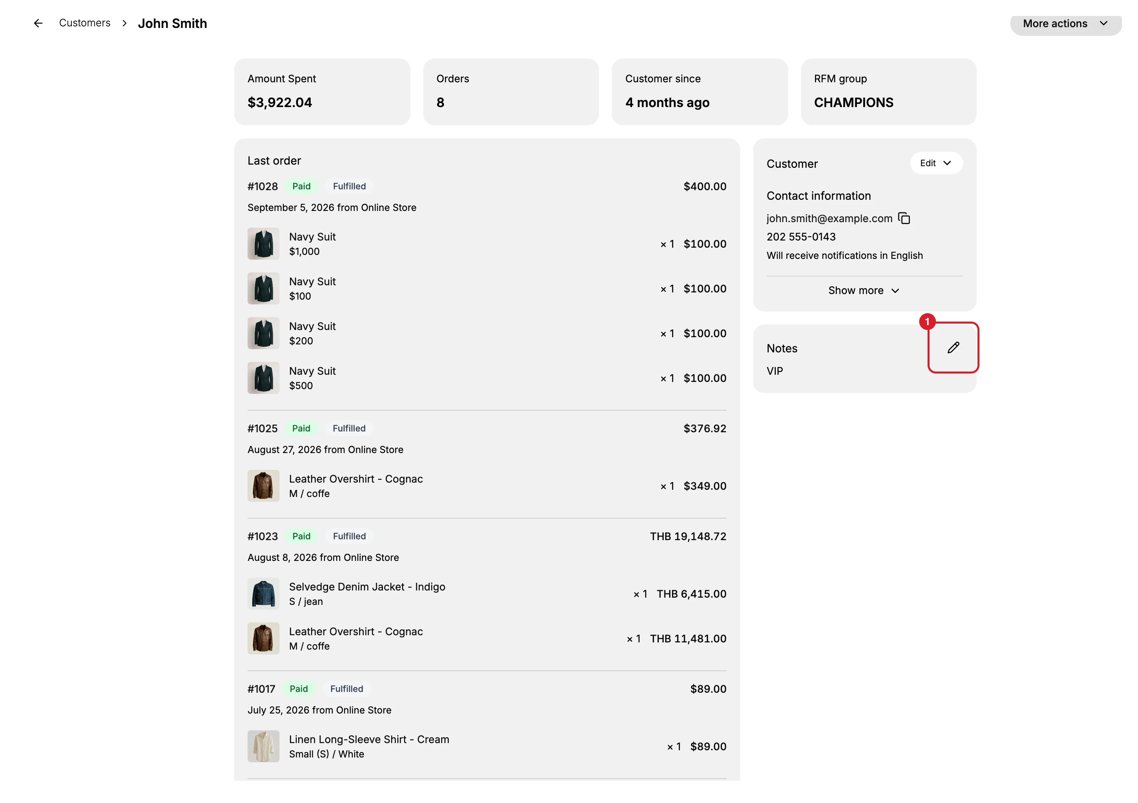The height and width of the screenshot is (803, 1138).
Task: Open order #1025
Action: (x=263, y=429)
